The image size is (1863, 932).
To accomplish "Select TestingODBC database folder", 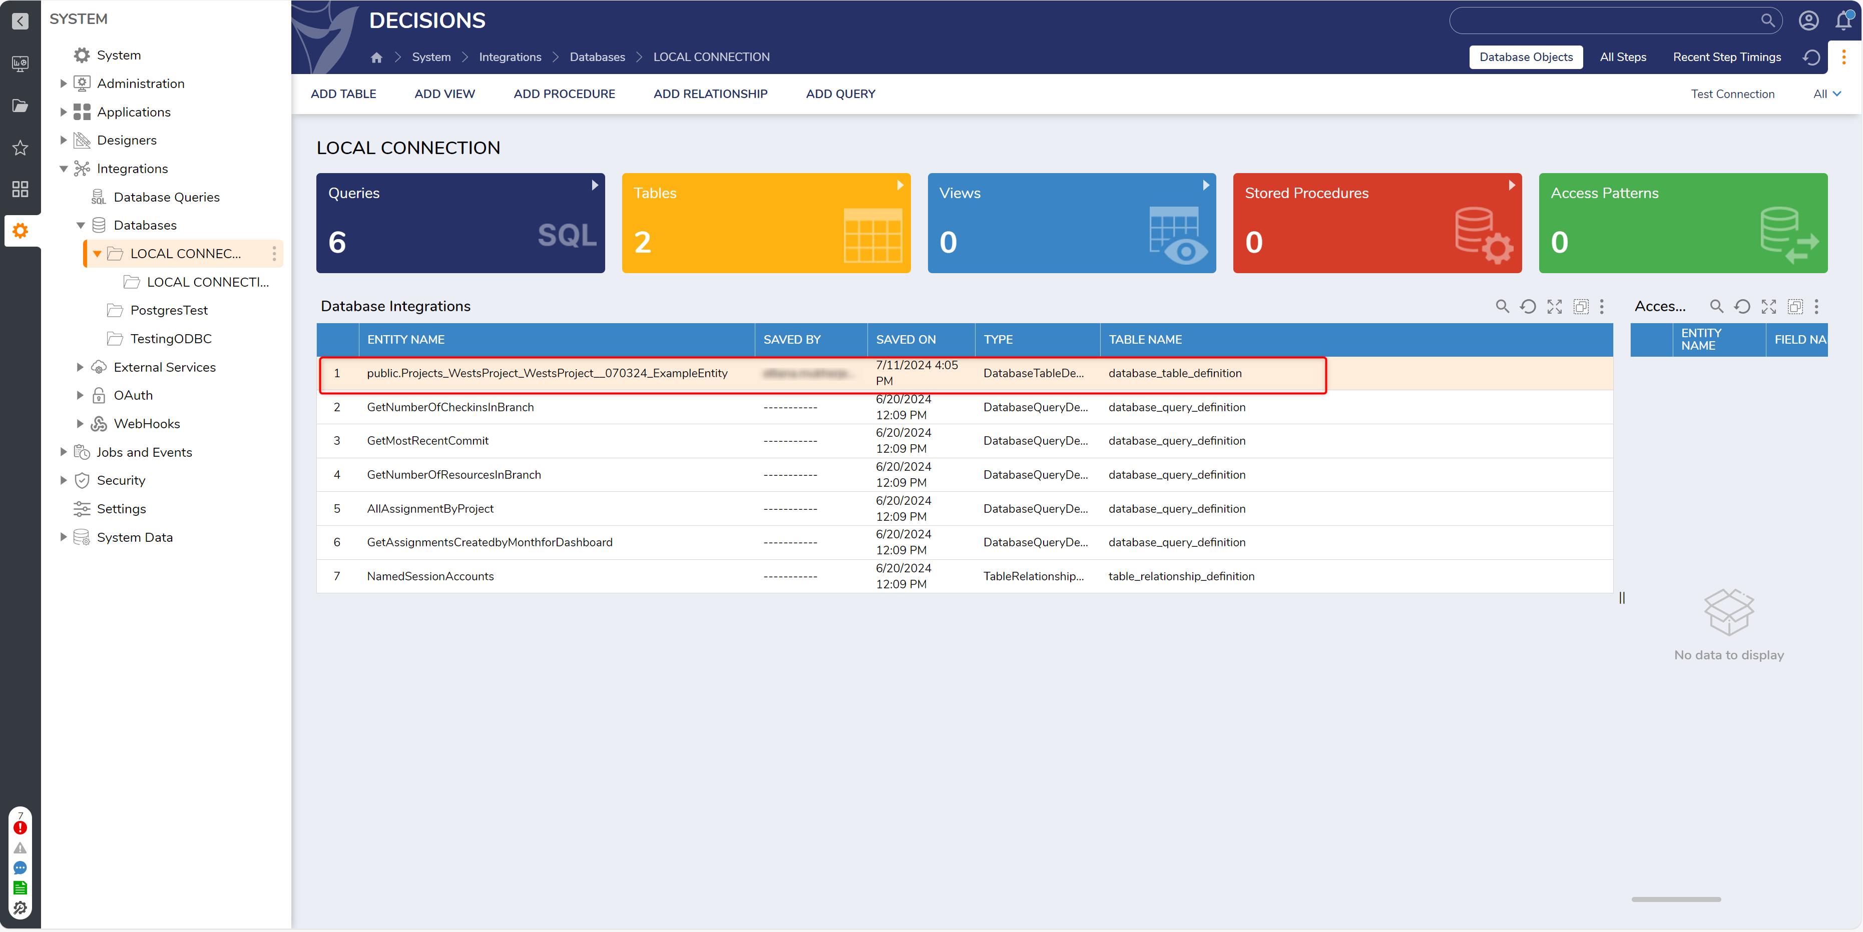I will pos(171,339).
